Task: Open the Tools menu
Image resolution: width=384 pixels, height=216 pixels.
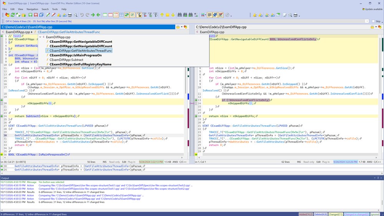Action: (55, 9)
